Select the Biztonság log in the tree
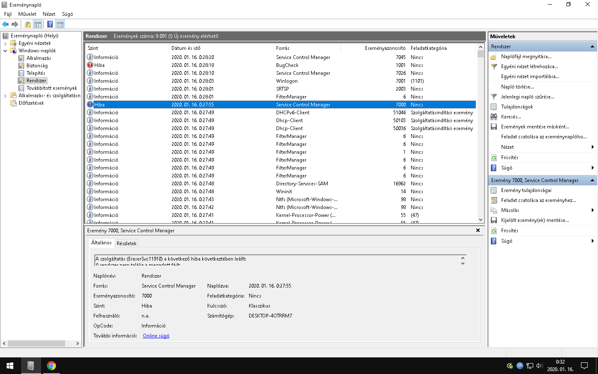The image size is (598, 374). (37, 66)
